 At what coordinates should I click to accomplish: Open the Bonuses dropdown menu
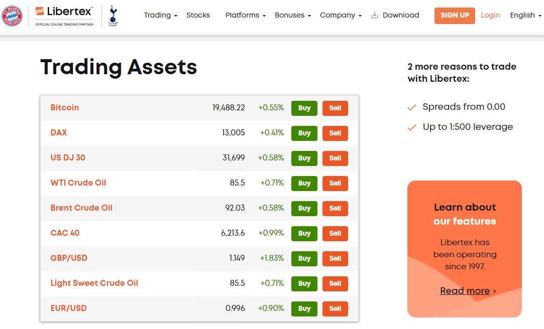click(x=290, y=15)
